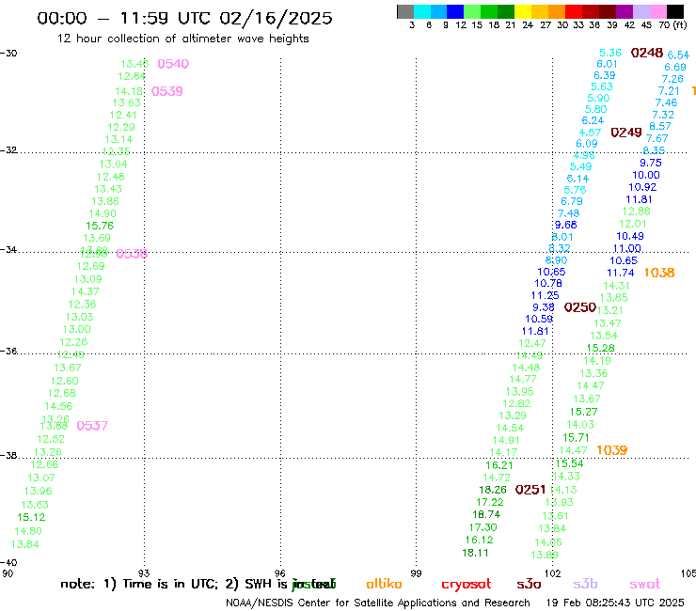696x611 pixels.
Task: Click the s3a time label 0248
Action: [x=647, y=53]
